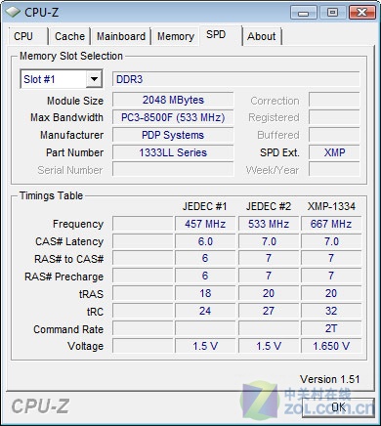This screenshot has width=381, height=426.
Task: Go to the About tab
Action: [x=262, y=36]
